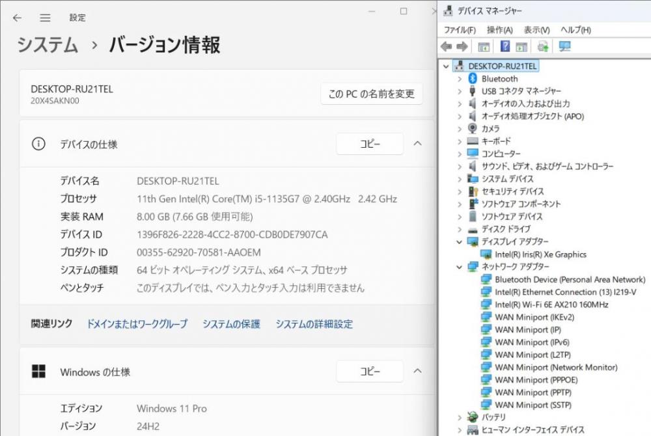Select WAN Miniport (L2TP) entry
Image resolution: width=651 pixels, height=436 pixels.
533,355
